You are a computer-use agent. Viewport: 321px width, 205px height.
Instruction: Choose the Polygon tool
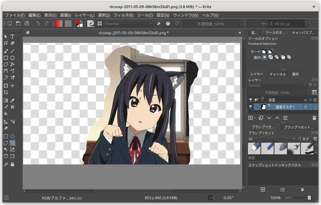(x=6, y=64)
